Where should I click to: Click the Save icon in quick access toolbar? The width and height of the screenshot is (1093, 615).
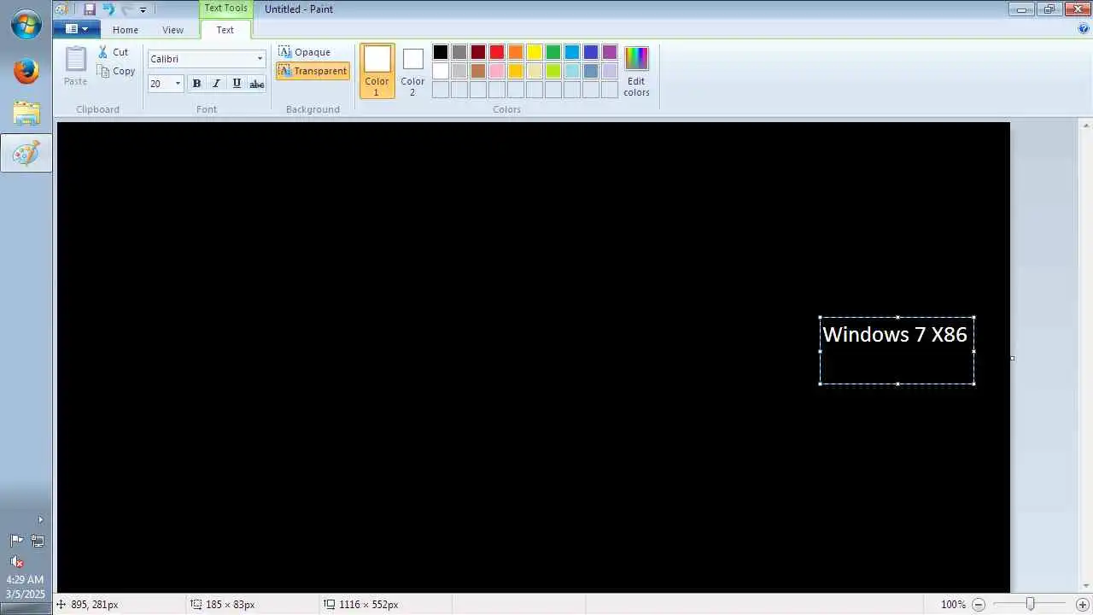tap(89, 9)
